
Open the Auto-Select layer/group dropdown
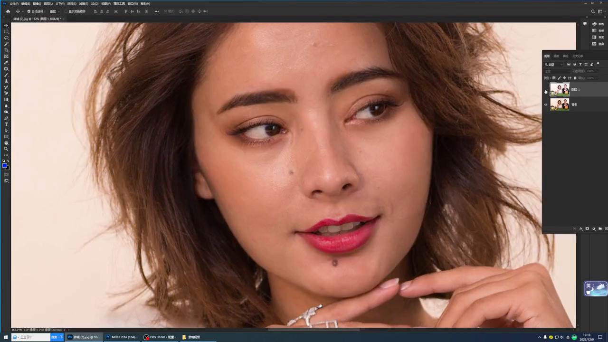coord(54,11)
